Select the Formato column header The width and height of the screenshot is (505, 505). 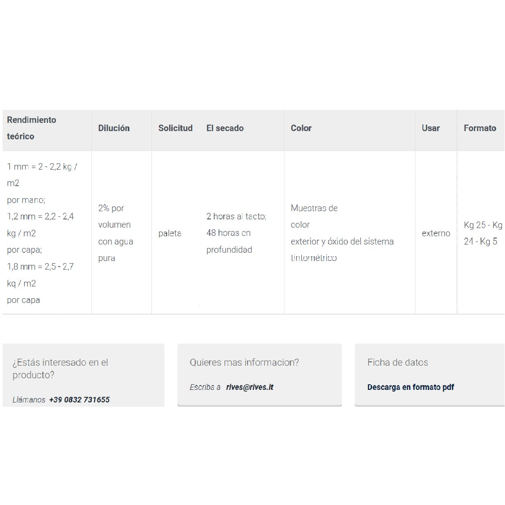point(480,128)
